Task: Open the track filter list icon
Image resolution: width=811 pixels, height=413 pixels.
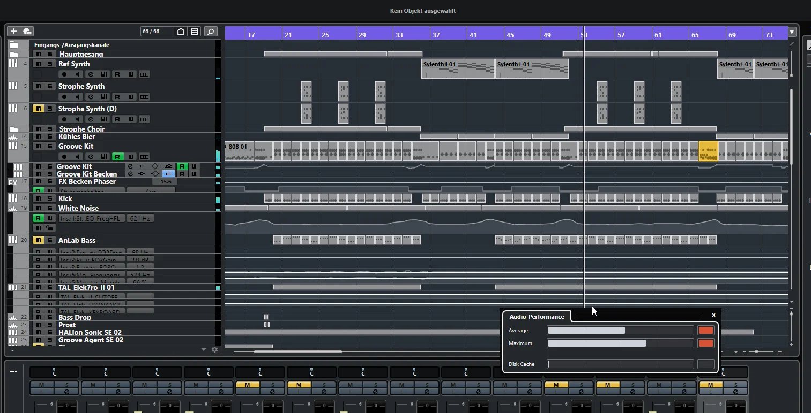Action: 195,32
